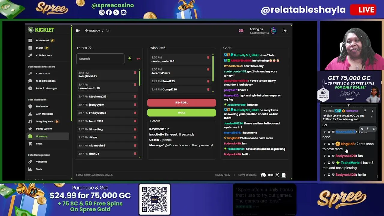Image resolution: width=384 pixels, height=216 pixels.
Task: Click the Winners: 5 label
Action: pyautogui.click(x=158, y=48)
